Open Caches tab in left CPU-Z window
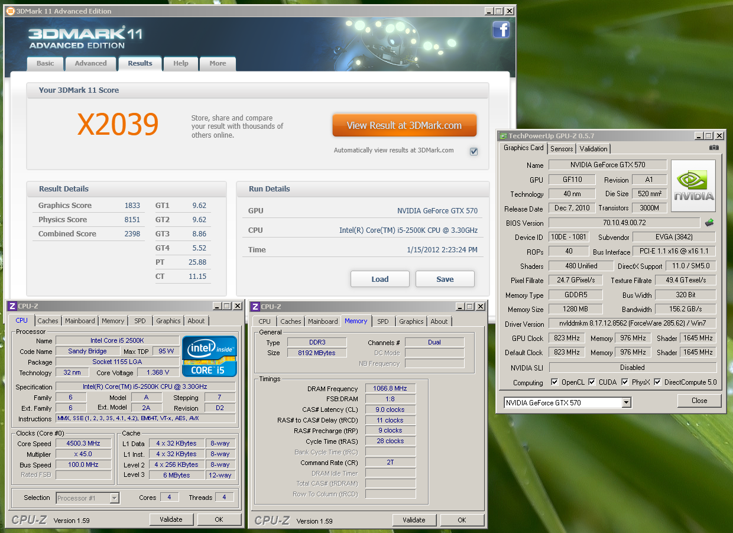Screen dimensions: 733x533 click(x=48, y=321)
